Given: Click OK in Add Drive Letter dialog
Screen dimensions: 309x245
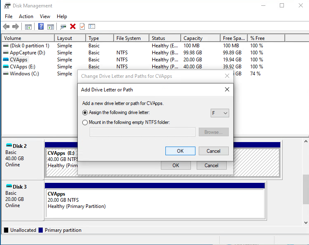Looking at the screenshot, I should [180, 151].
